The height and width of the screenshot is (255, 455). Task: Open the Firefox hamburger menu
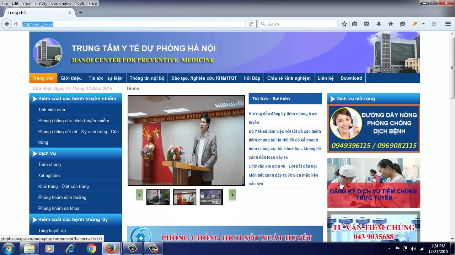448,24
